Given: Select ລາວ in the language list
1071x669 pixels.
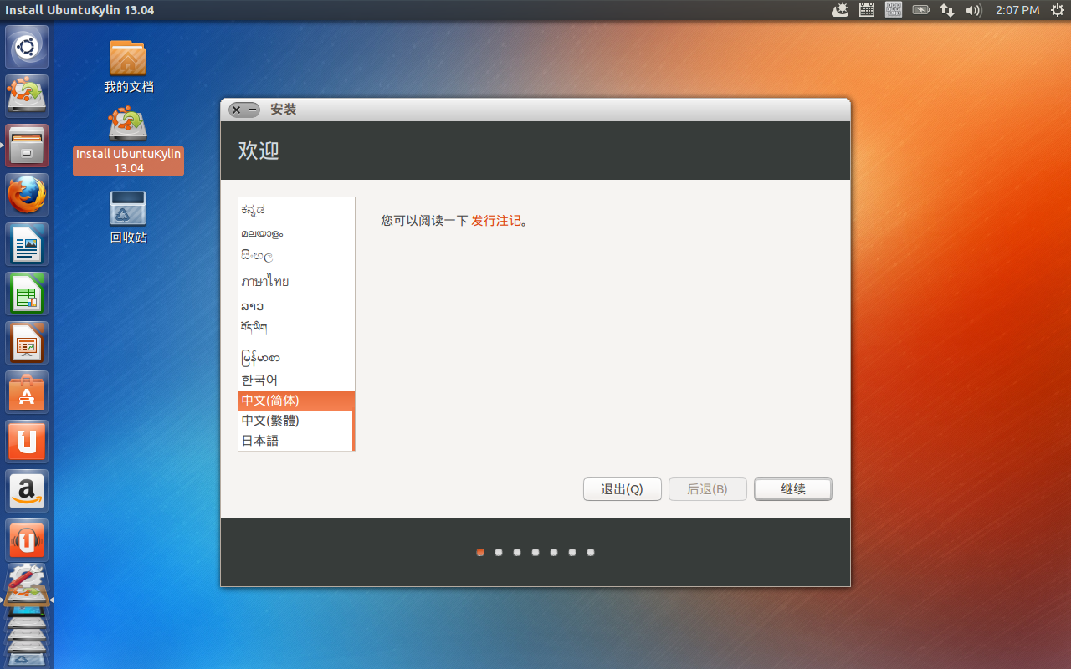Looking at the screenshot, I should pyautogui.click(x=295, y=306).
